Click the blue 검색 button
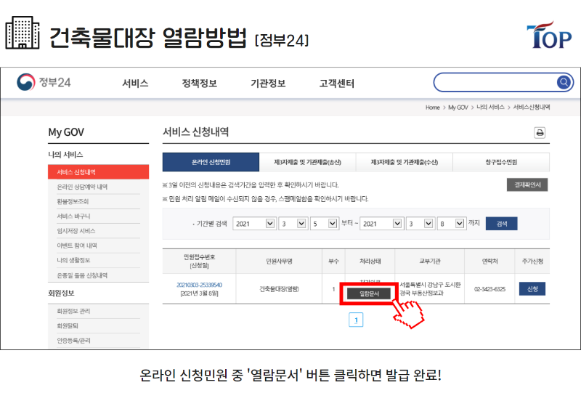Viewport: 581px width, 409px height. [502, 224]
